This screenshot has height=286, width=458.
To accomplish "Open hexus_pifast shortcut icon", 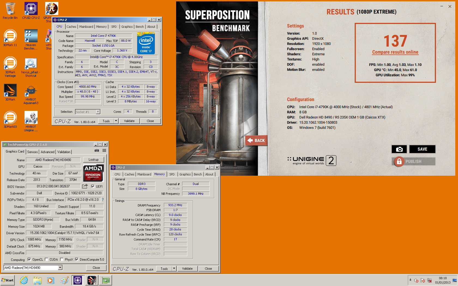I will point(31,67).
